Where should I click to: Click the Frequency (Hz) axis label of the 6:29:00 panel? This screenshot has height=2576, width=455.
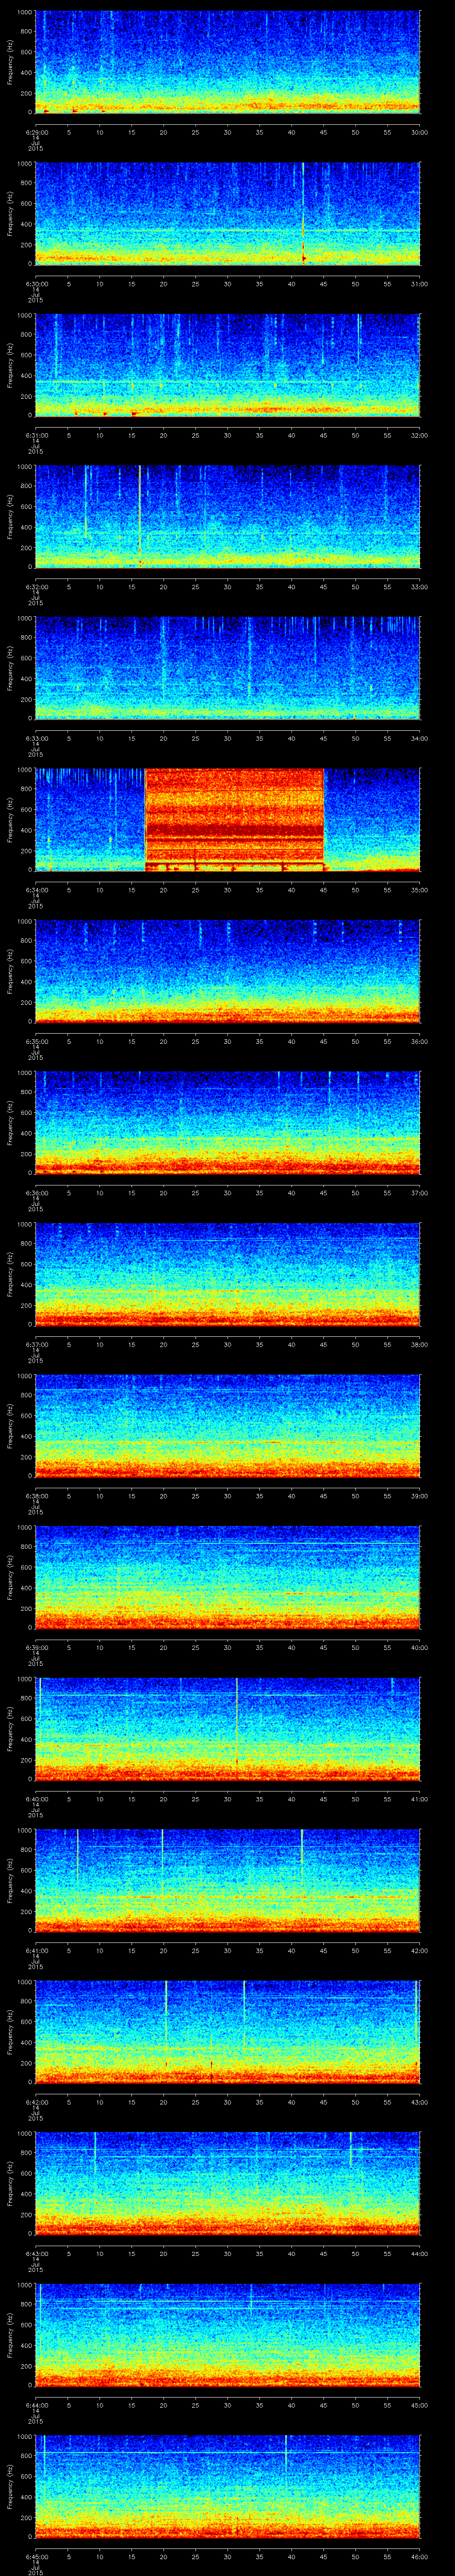11,62
